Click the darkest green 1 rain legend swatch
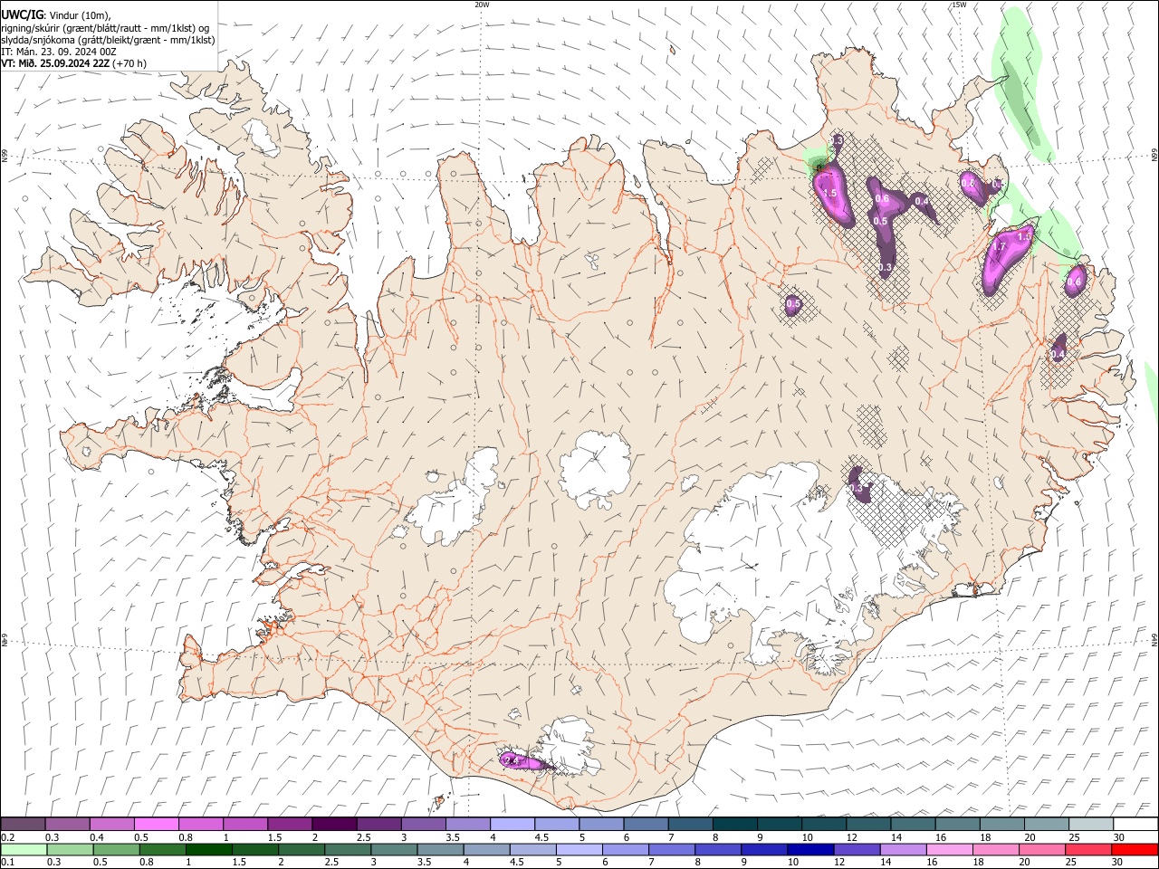Screen dimensions: 1159x869 coord(209,849)
